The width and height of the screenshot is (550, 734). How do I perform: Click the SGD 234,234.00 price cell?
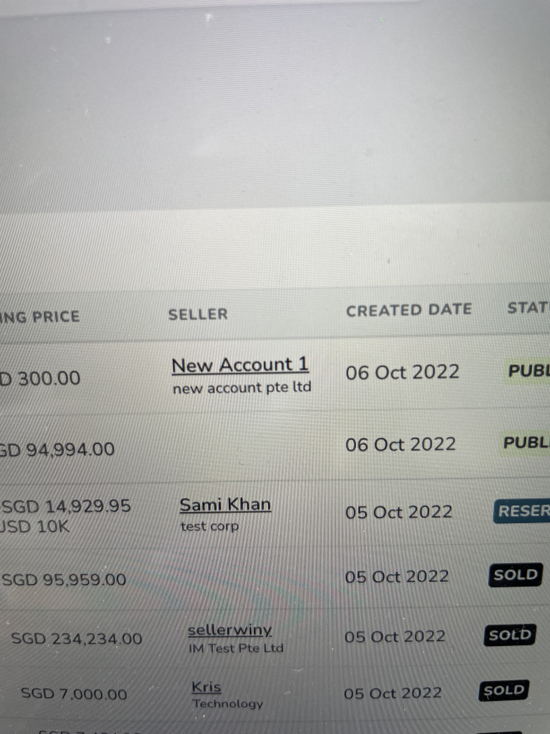pyautogui.click(x=77, y=638)
